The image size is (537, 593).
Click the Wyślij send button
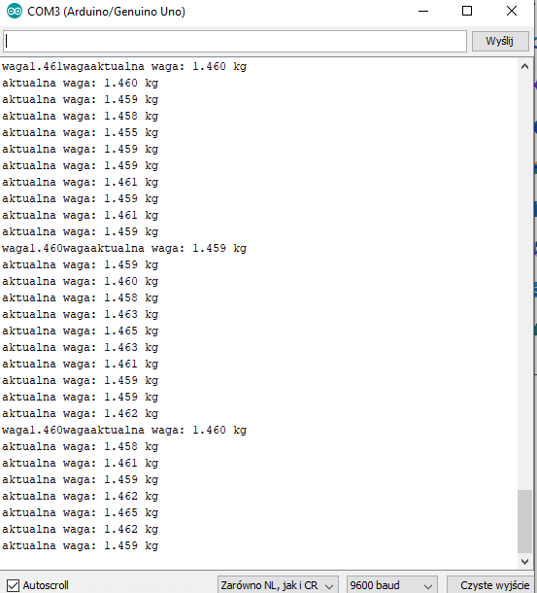coord(499,41)
